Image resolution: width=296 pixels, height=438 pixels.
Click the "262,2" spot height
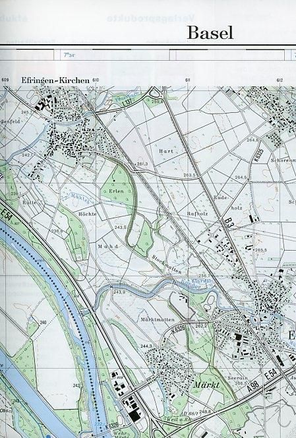(x=201, y=326)
